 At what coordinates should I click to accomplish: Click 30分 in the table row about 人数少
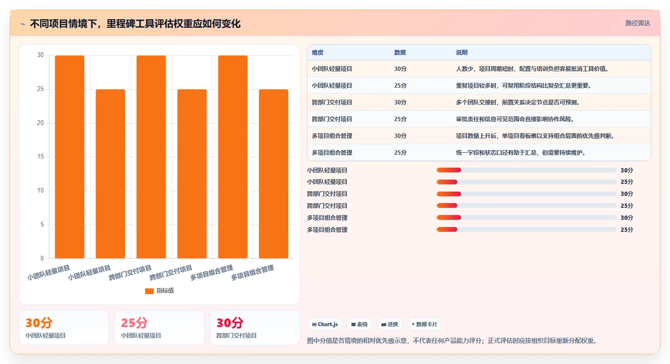pyautogui.click(x=400, y=69)
